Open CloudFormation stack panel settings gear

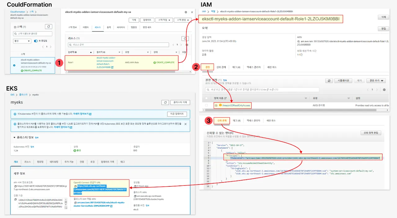[186, 12]
